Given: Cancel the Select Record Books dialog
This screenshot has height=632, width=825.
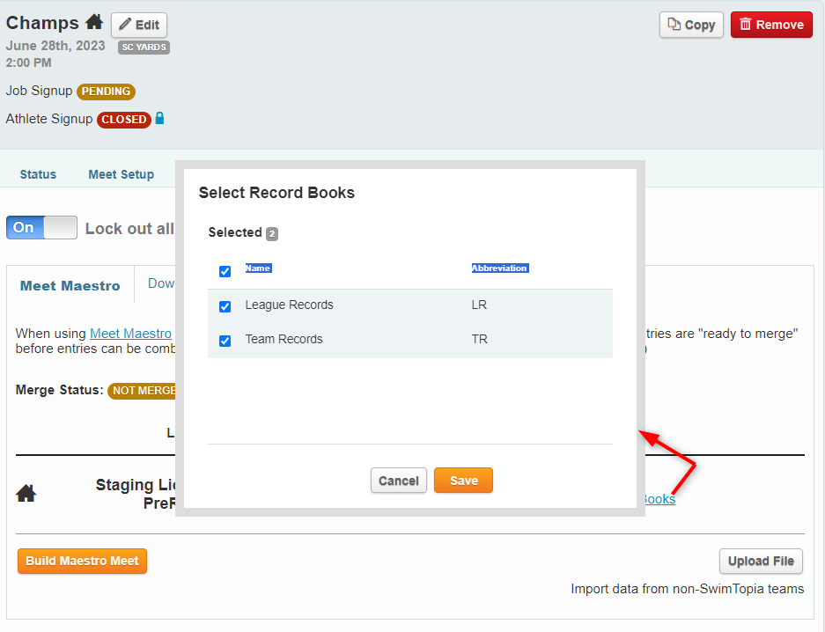Looking at the screenshot, I should (x=398, y=481).
